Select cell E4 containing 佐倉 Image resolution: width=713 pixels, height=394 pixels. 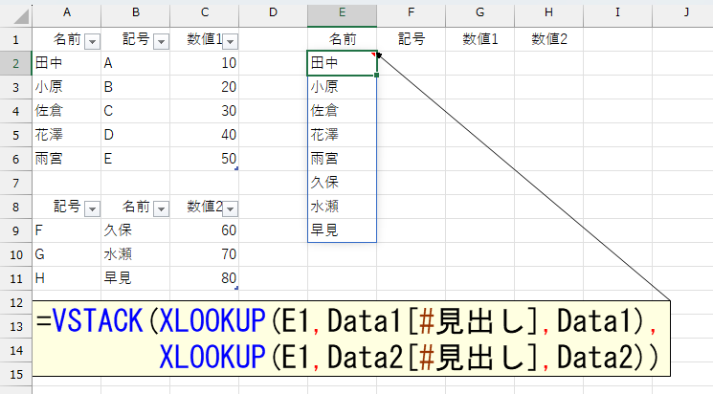point(342,111)
